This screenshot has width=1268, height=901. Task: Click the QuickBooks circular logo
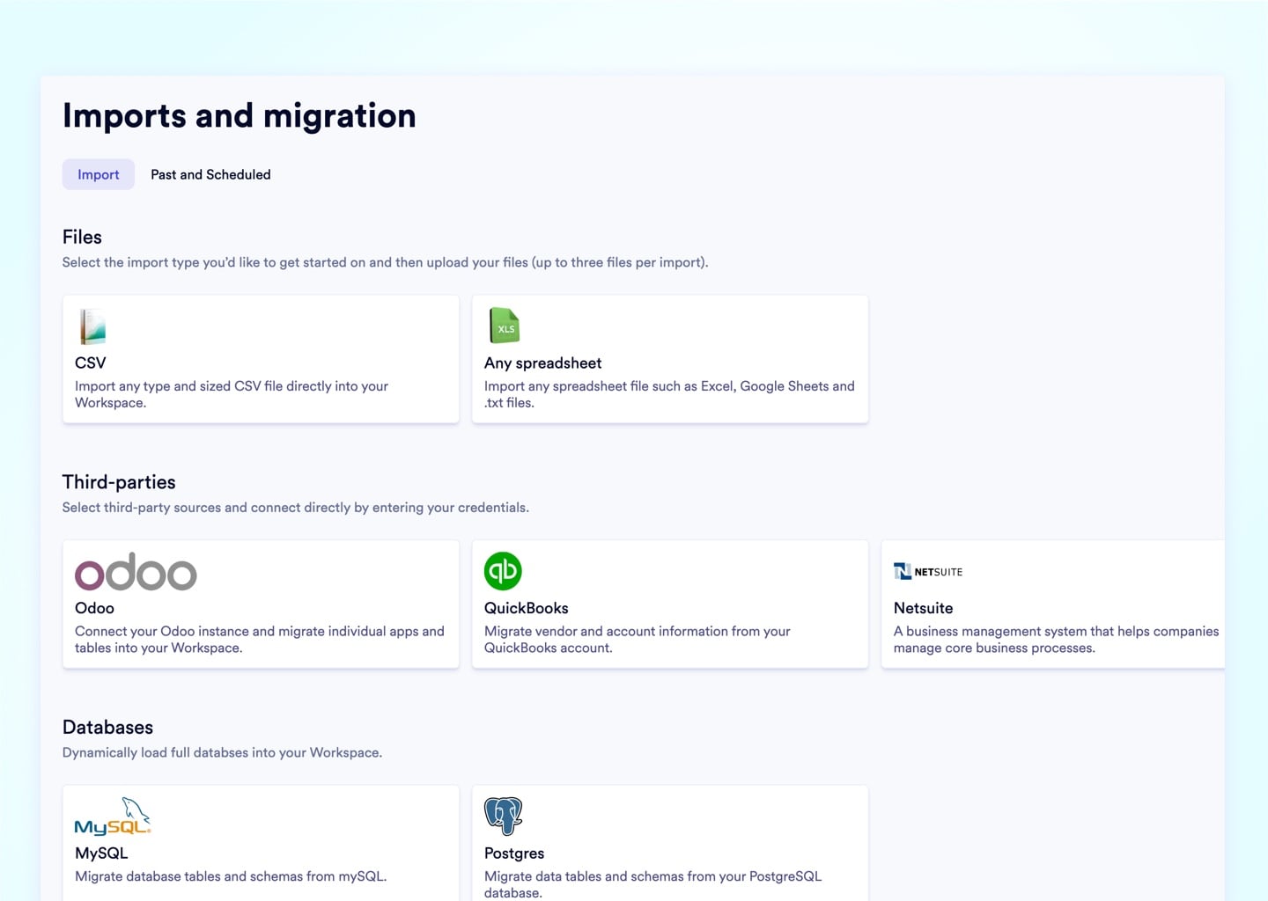[x=503, y=570]
